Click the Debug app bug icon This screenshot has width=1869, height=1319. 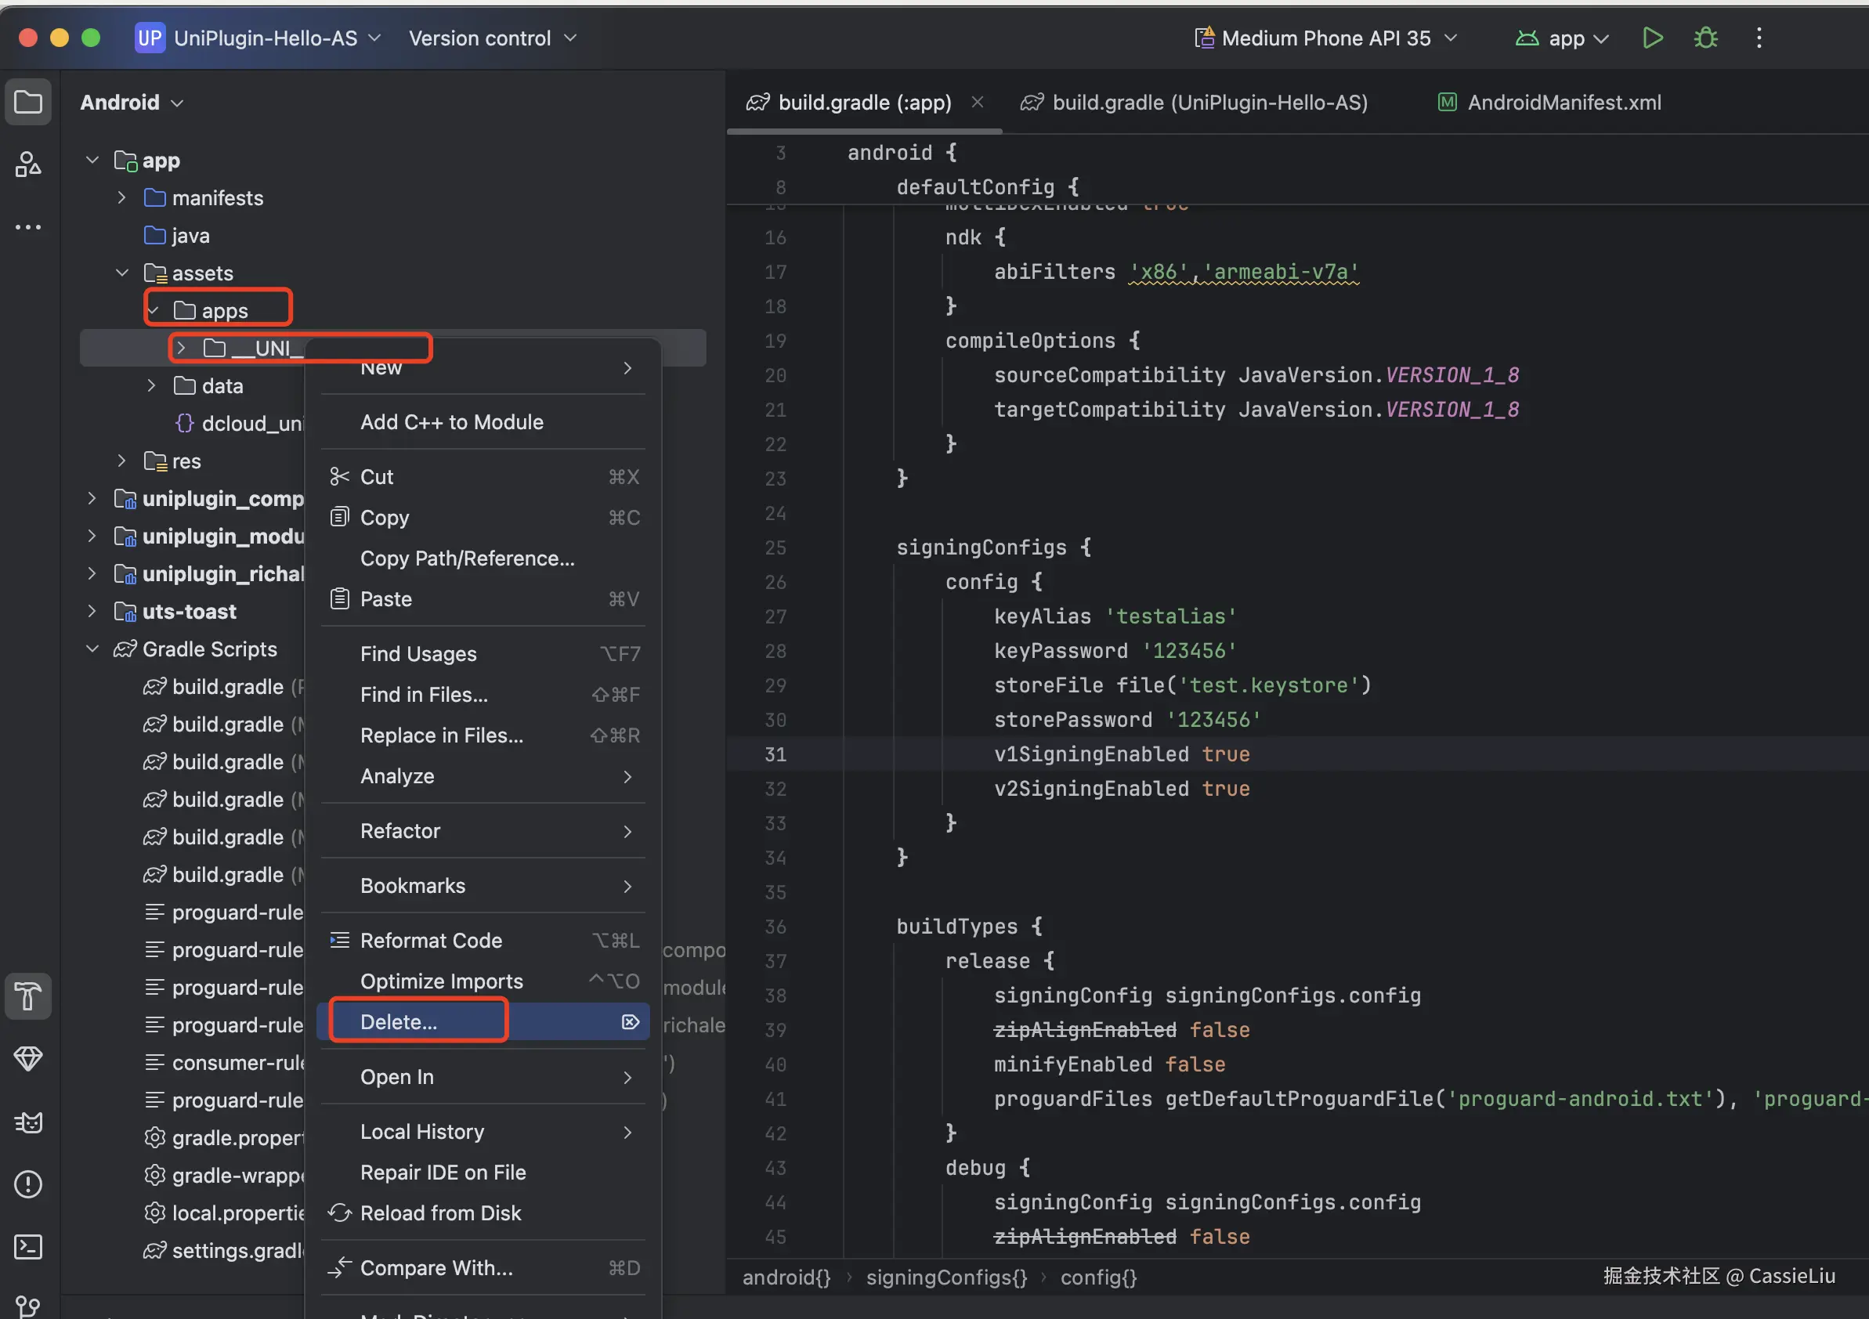(1705, 38)
